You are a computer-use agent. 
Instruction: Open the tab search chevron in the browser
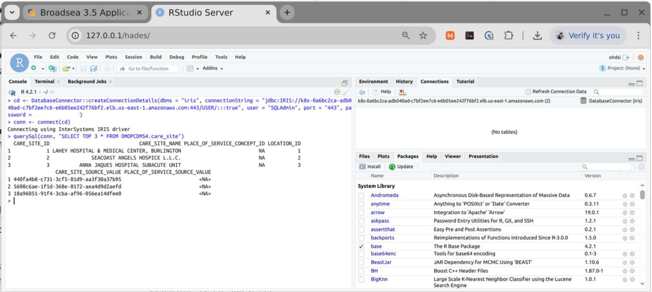point(12,13)
